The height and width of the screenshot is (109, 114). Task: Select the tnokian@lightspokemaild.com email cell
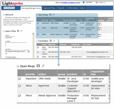[x=97, y=52]
